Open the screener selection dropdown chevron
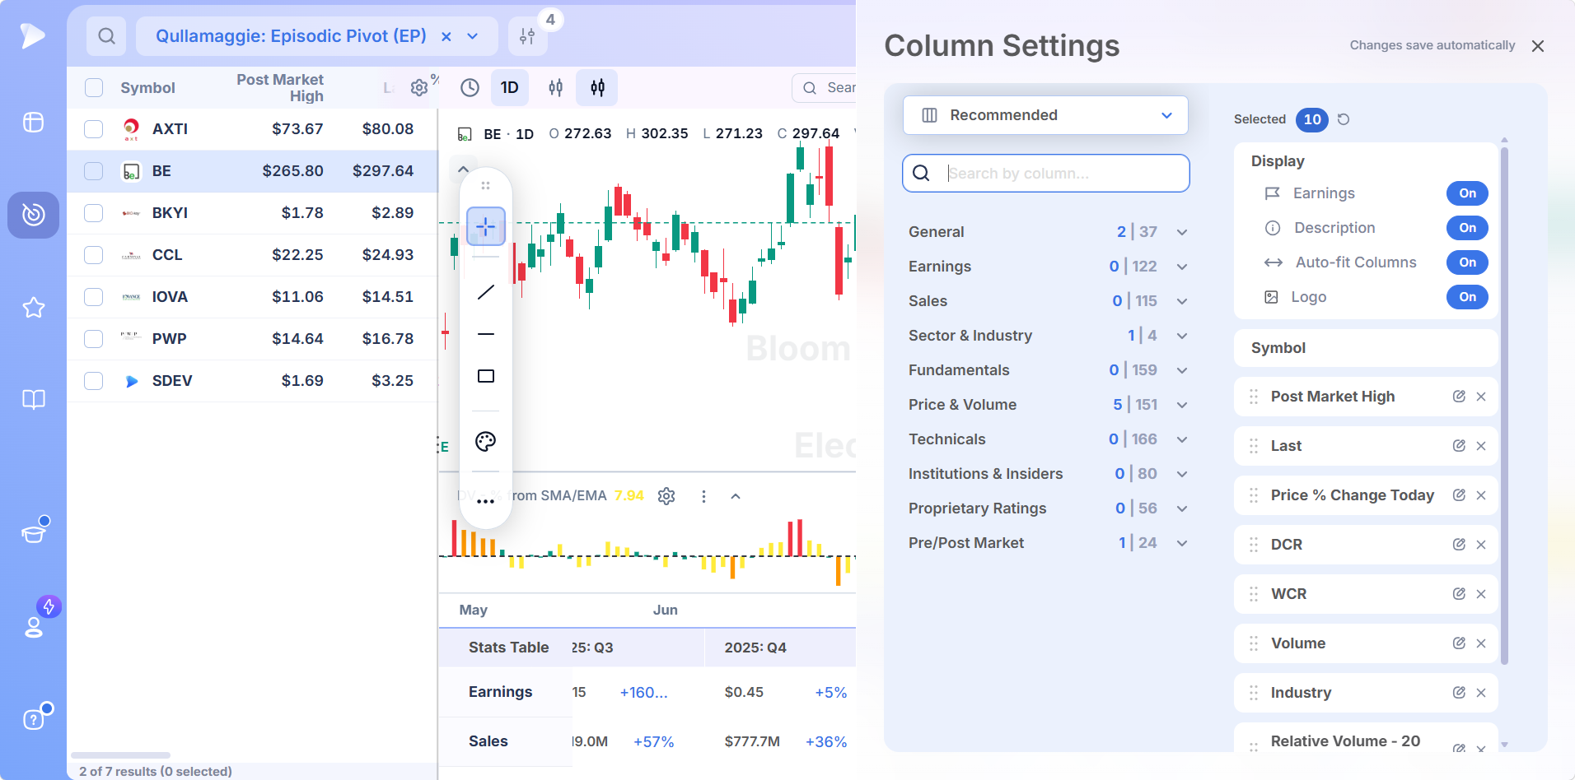 tap(473, 36)
